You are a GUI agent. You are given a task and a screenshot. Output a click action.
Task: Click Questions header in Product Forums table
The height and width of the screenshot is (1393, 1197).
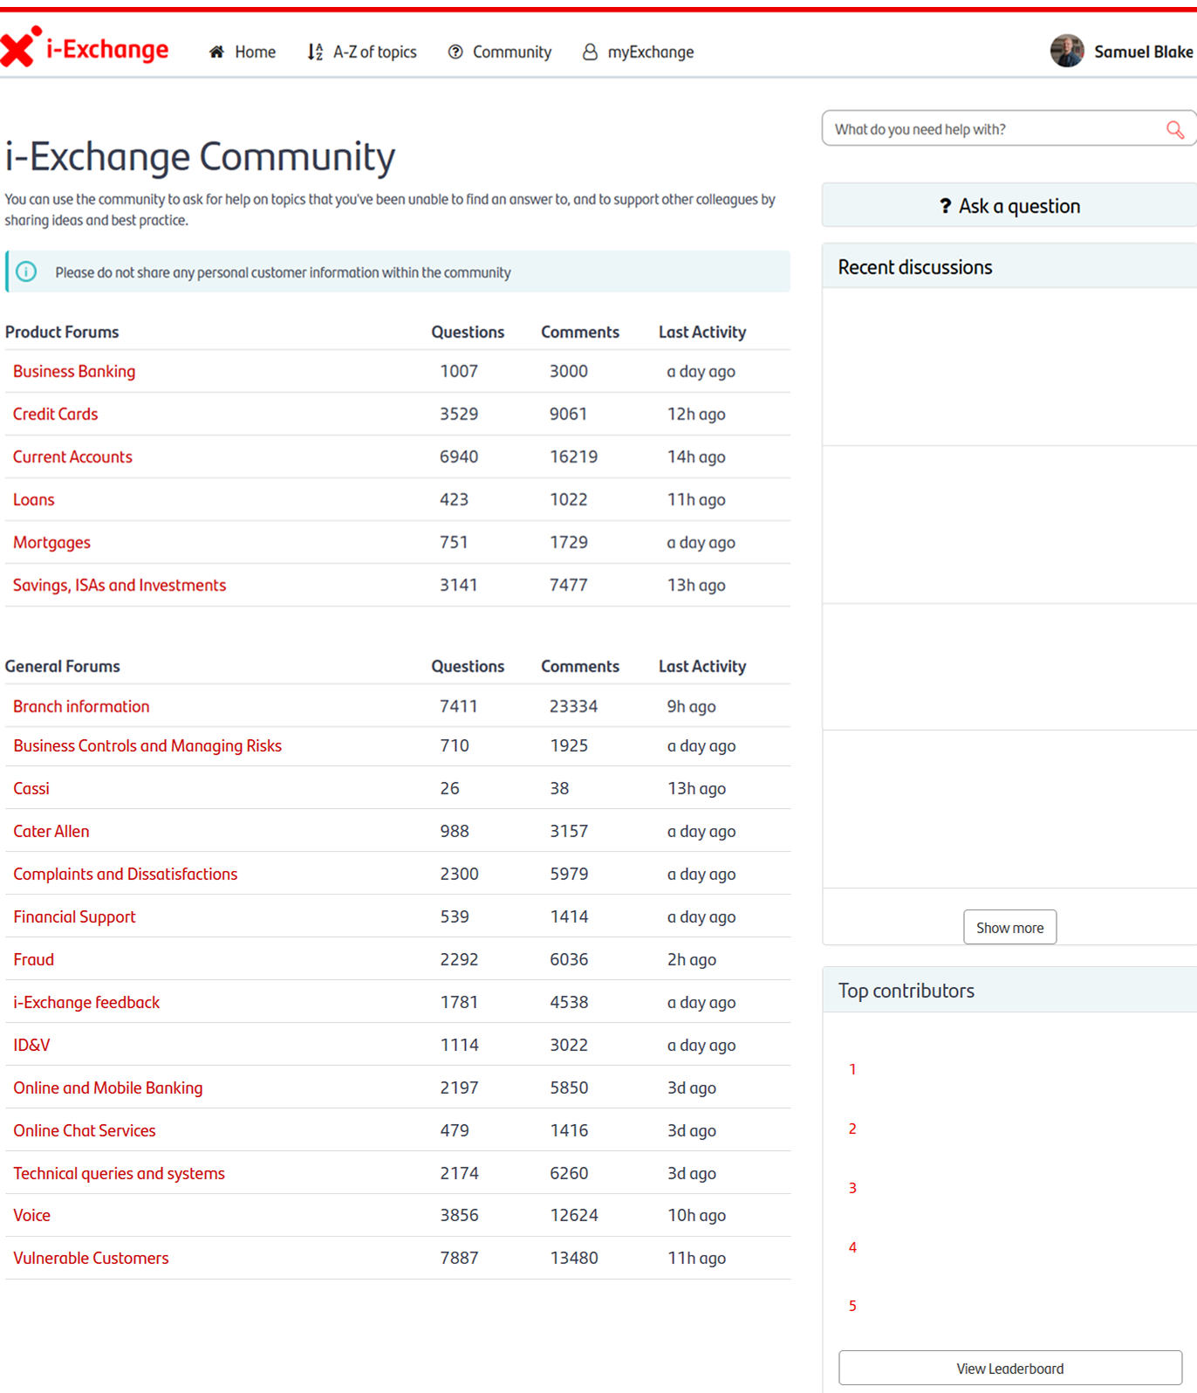(468, 333)
